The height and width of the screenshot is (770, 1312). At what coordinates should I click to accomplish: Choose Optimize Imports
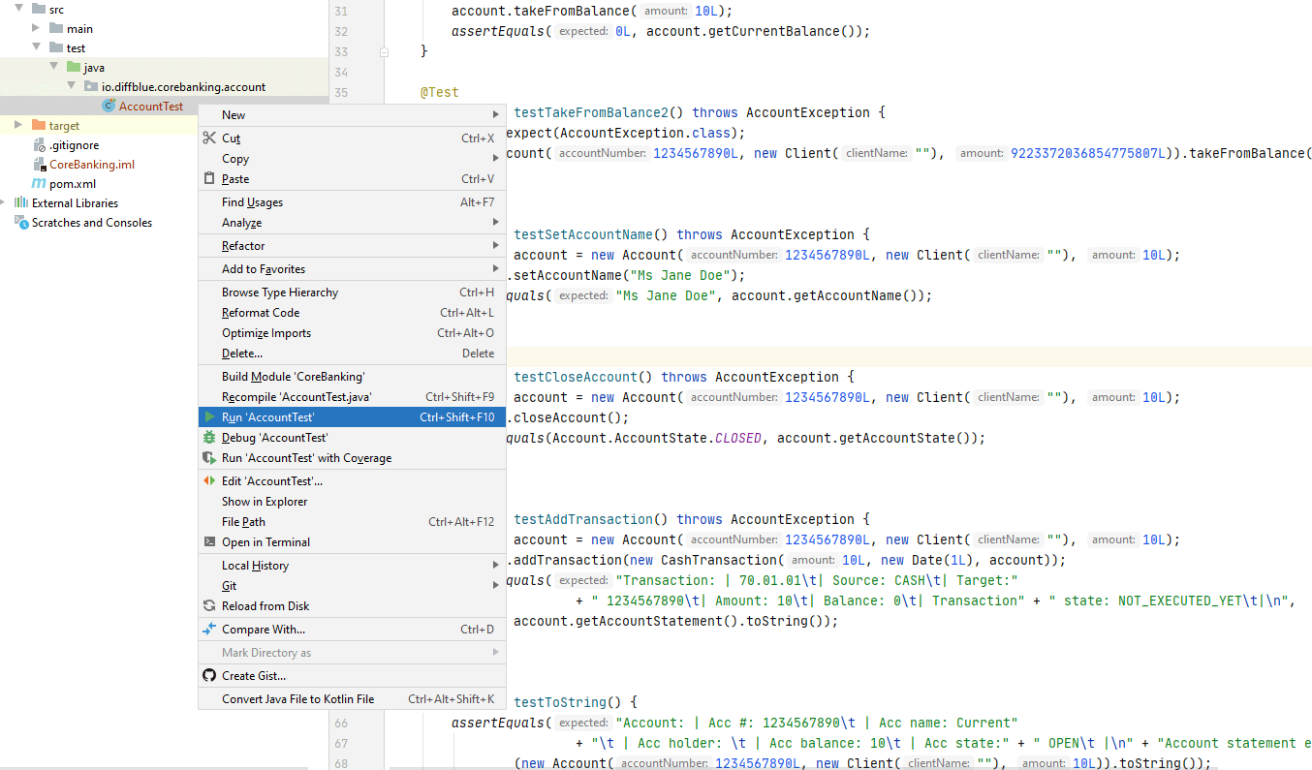click(x=352, y=333)
